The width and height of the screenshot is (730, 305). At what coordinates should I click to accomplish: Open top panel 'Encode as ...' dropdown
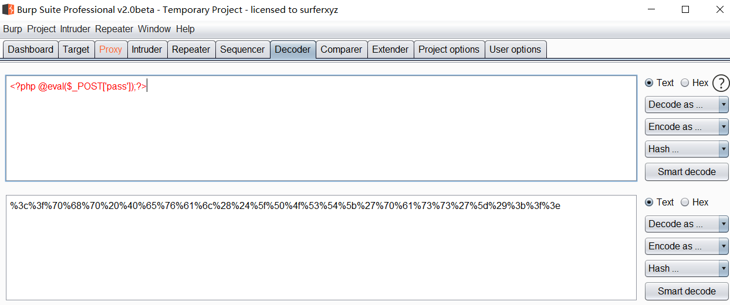pos(687,127)
